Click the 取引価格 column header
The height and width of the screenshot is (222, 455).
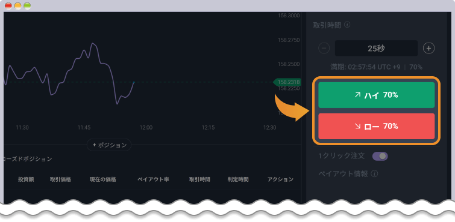60,179
